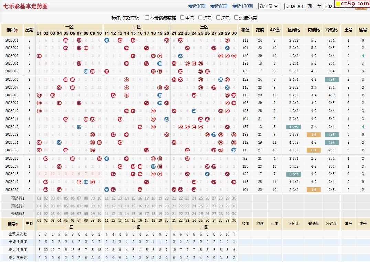The image size is (370, 262).
Task: Click red ball 05 in row 2026001
Action: point(66,40)
